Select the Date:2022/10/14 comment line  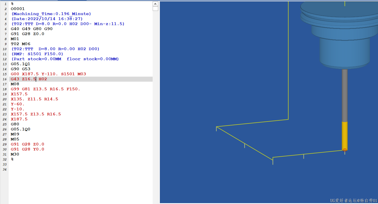pos(47,19)
